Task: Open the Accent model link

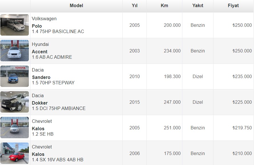Action: (x=40, y=52)
